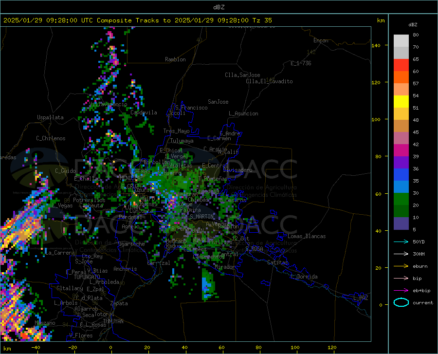Click the 'Zapata' map label
This screenshot has height=354, width=438.
[x=119, y=303]
